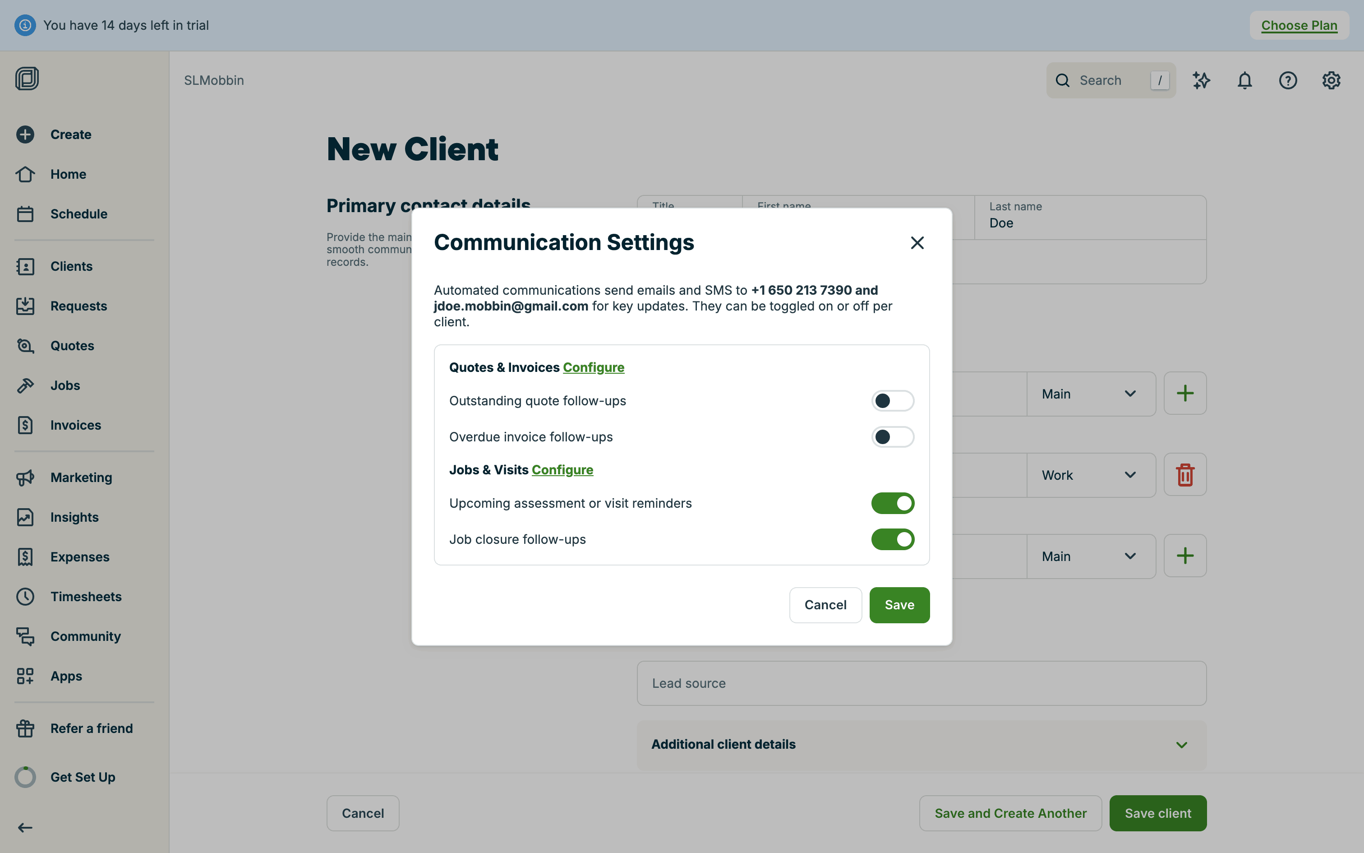The width and height of the screenshot is (1364, 853).
Task: Click the AI sparkle icon in header
Action: (1201, 81)
